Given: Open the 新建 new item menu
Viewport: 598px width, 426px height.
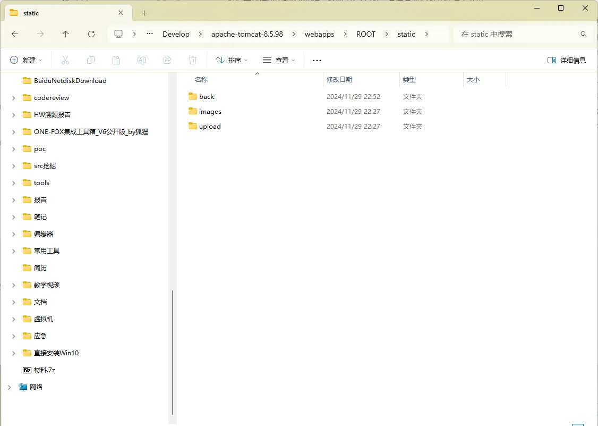Looking at the screenshot, I should click(25, 60).
